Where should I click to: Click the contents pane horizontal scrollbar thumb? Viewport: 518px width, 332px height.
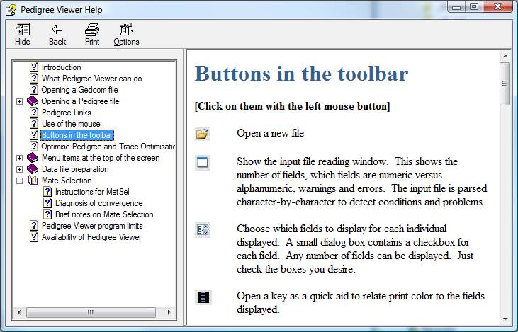tap(91, 312)
